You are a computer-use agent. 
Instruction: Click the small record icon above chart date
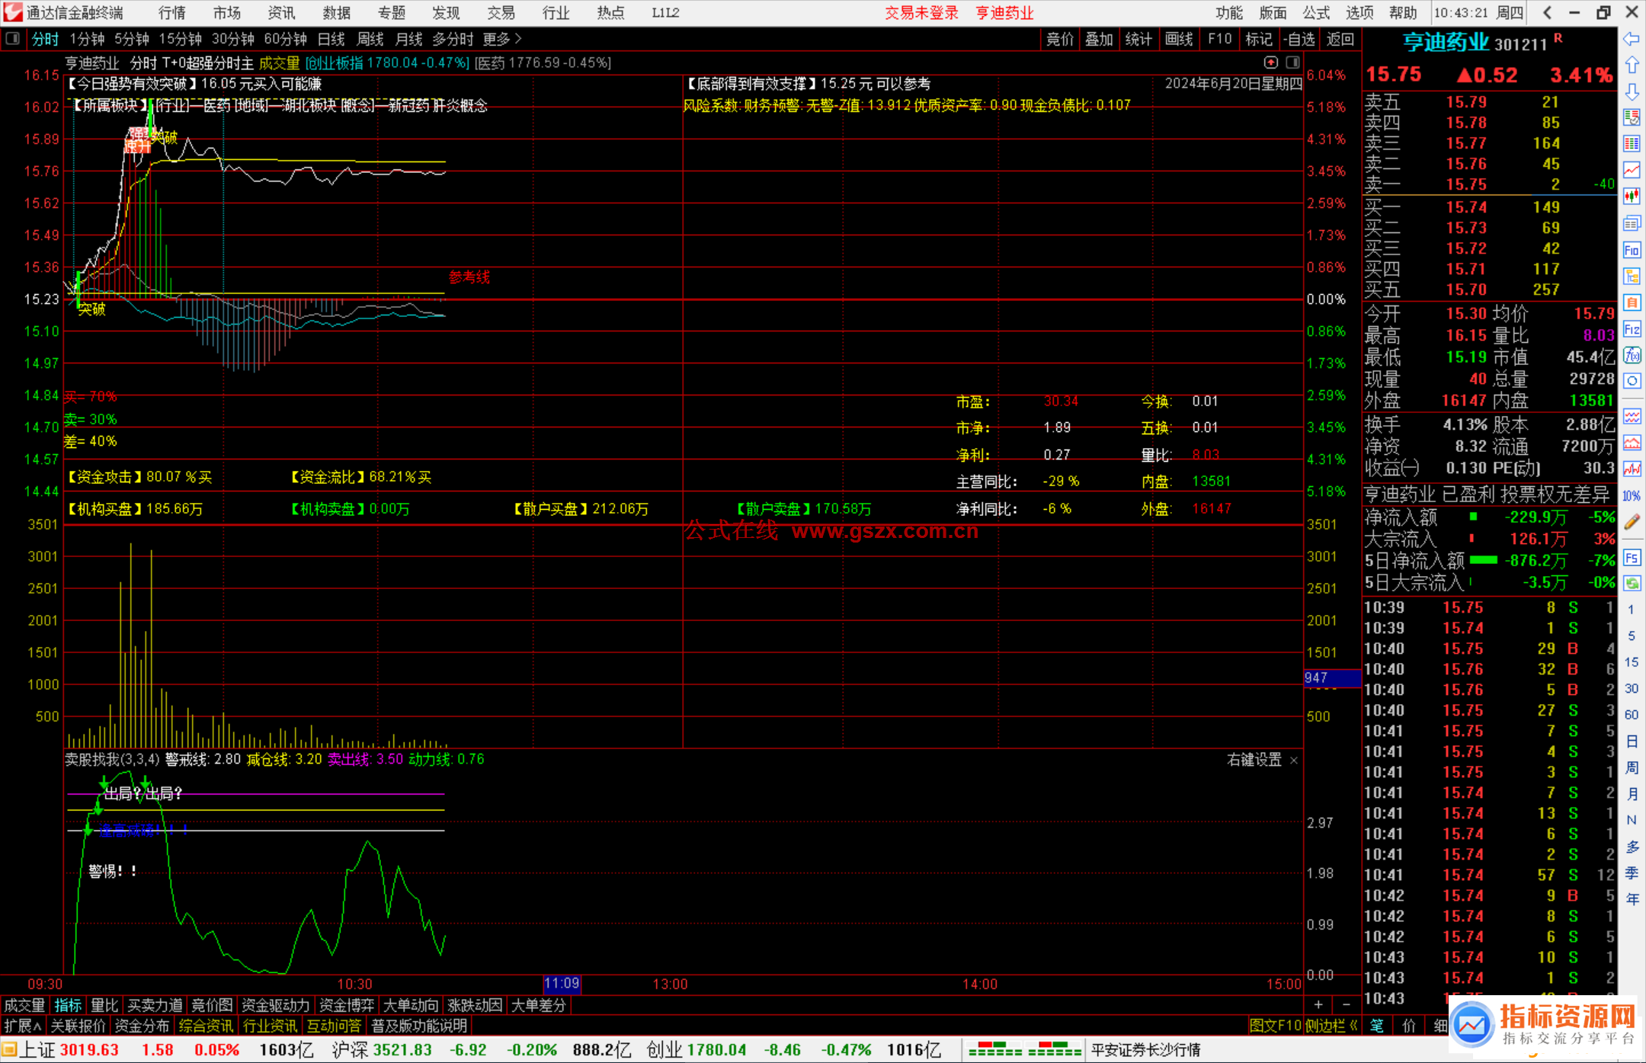1271,62
